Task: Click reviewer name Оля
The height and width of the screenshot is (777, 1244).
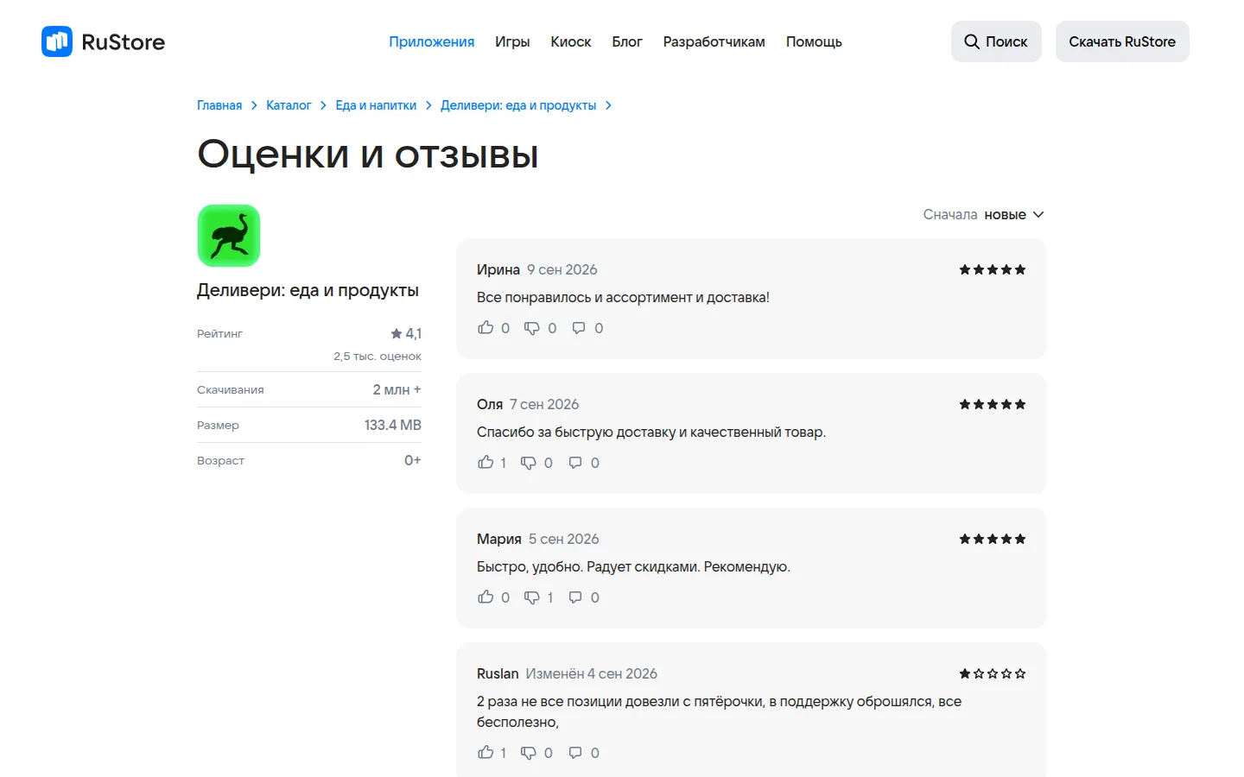Action: [x=490, y=404]
